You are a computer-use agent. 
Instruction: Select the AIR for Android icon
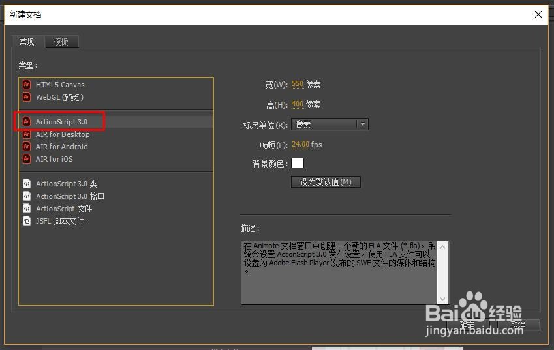pos(27,146)
